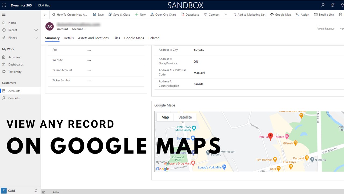Open Org Chart for the account
Image resolution: width=344 pixels, height=194 pixels.
click(163, 15)
